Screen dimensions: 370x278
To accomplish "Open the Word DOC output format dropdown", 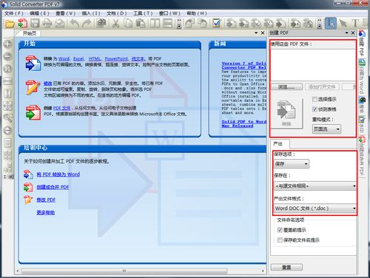I will 315,208.
